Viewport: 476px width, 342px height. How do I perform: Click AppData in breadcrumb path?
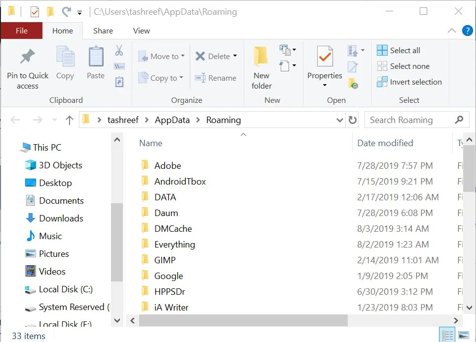coord(172,120)
